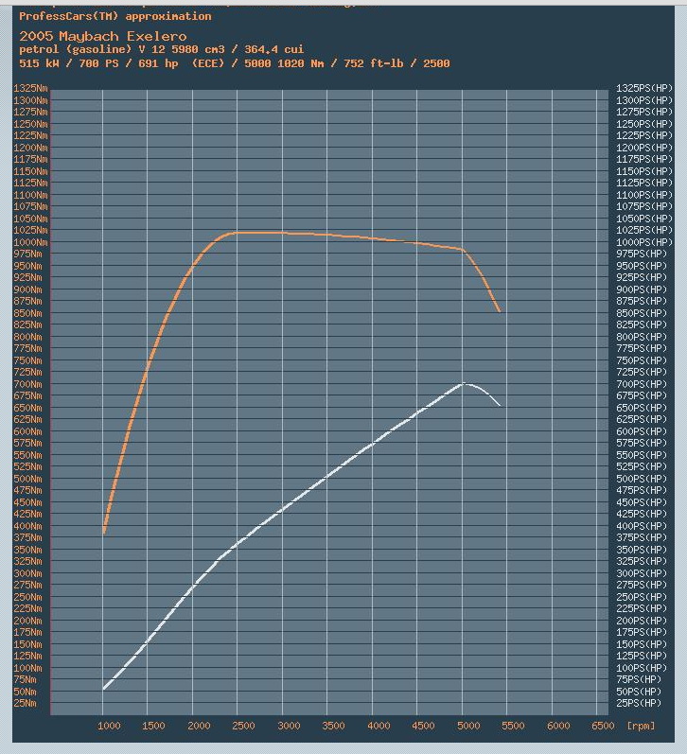Click the white power curve start at 1000 rpm
Image resolution: width=687 pixels, height=754 pixels.
click(x=104, y=689)
